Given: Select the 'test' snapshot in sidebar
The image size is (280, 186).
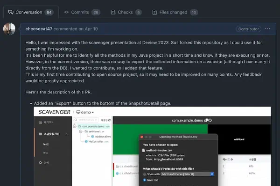Looking at the screenshot, I should [x=46, y=153].
